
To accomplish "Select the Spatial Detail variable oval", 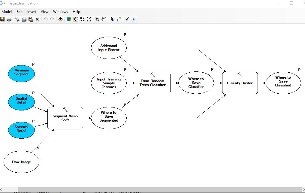I will 21,102.
